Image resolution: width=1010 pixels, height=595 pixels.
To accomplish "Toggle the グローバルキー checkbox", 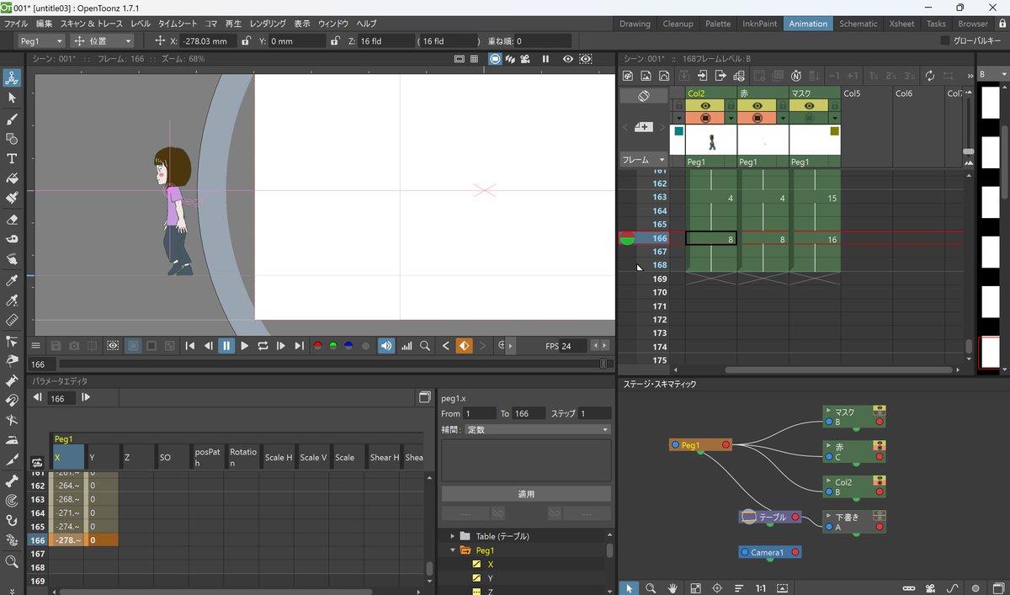I will click(945, 40).
